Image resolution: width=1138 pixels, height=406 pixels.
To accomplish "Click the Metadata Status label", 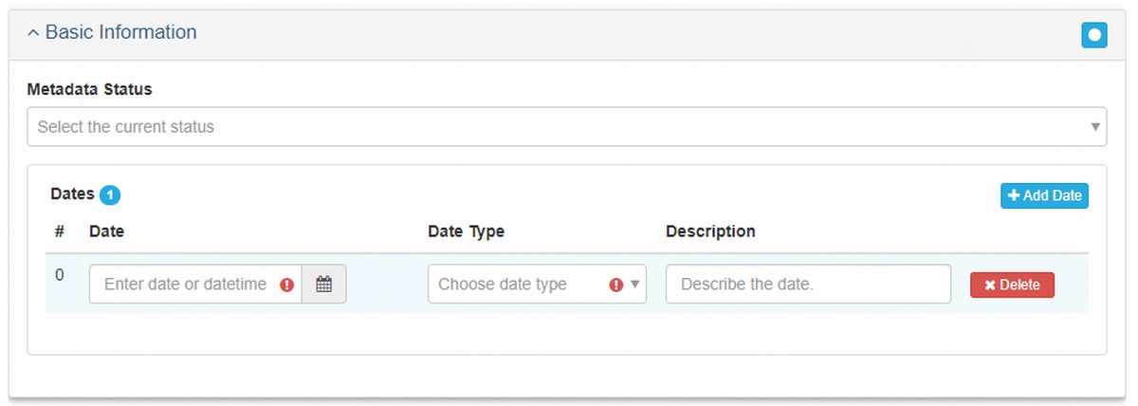I will tap(89, 89).
